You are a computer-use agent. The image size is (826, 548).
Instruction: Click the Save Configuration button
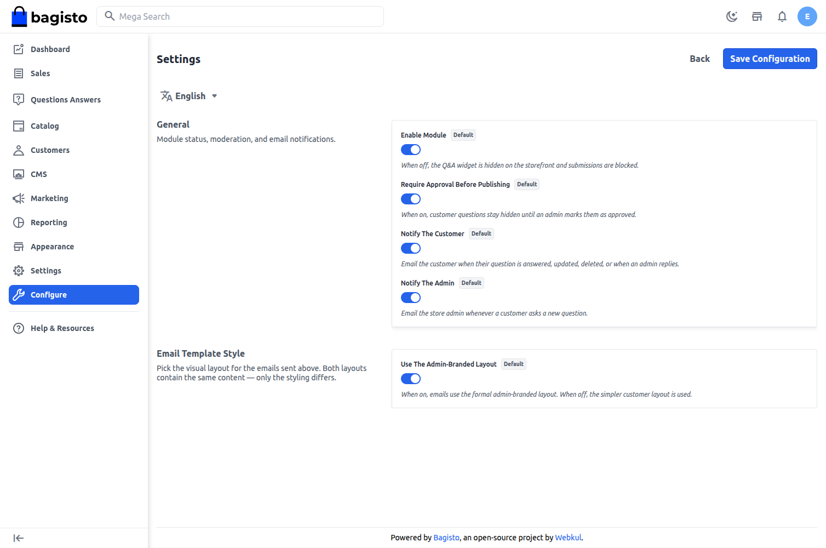click(x=770, y=59)
